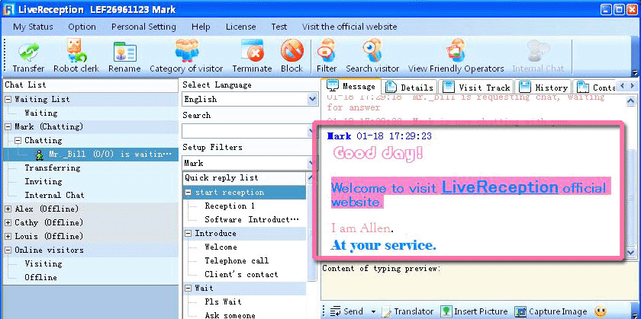This screenshot has width=641, height=319.
Task: Click Insert Picture
Action: coord(474,311)
